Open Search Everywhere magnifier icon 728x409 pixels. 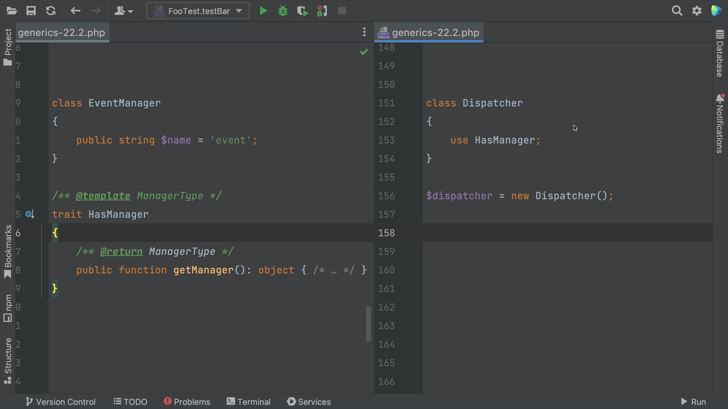pyautogui.click(x=677, y=11)
